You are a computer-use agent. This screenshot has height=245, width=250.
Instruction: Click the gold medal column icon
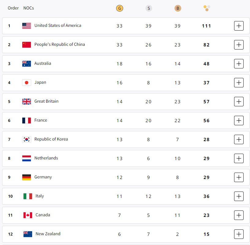(119, 8)
